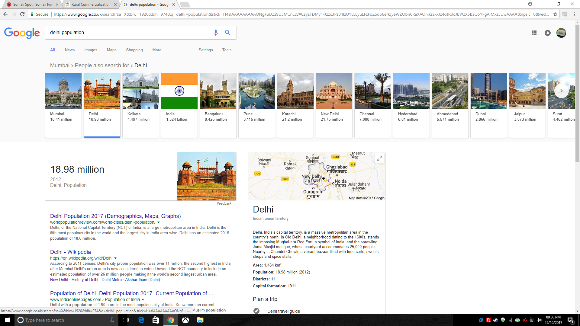Open File Explorer from the taskbar
The image size is (580, 326).
click(x=200, y=320)
